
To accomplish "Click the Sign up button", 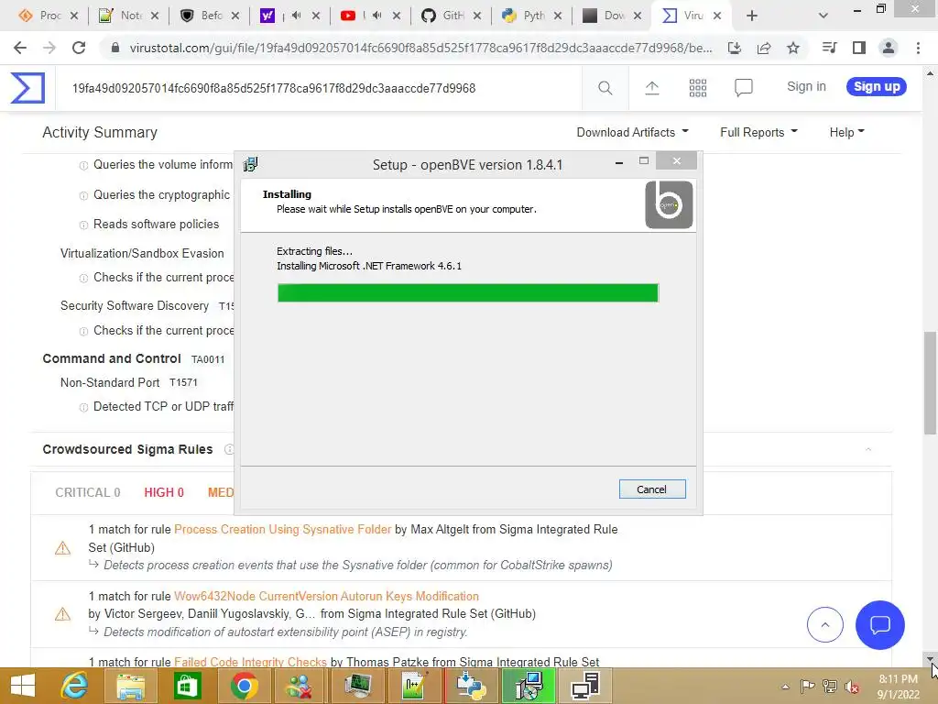I will 877,86.
